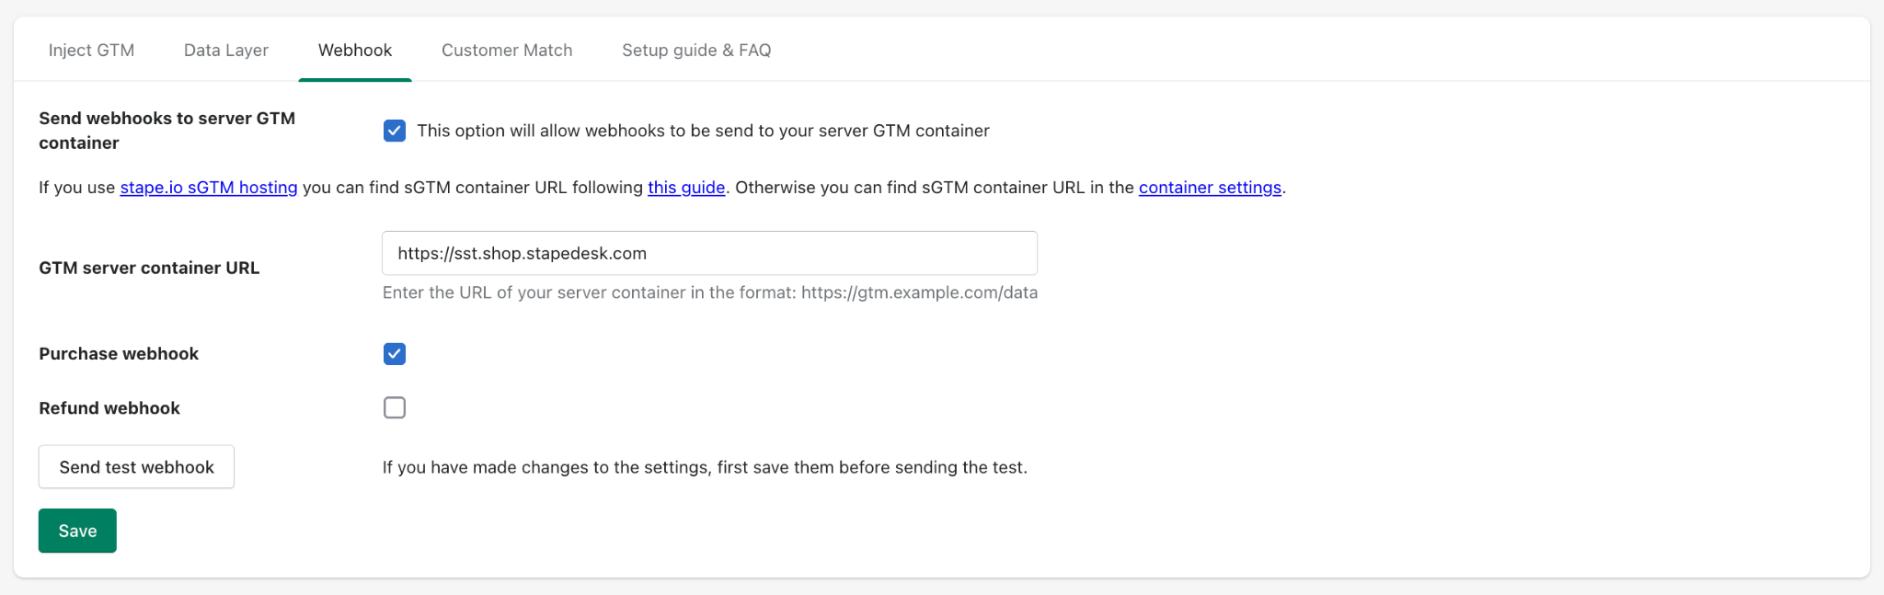
Task: Open the Setup guide & FAQ tab
Action: point(696,51)
